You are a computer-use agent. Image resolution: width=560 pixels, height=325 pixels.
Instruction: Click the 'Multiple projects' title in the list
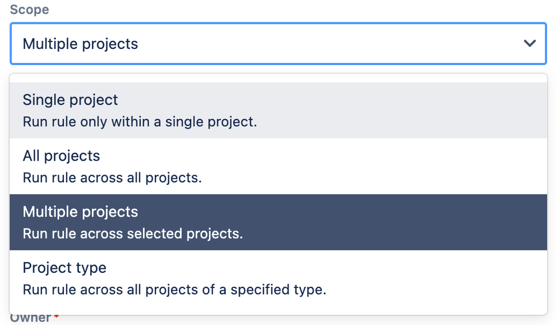click(80, 212)
